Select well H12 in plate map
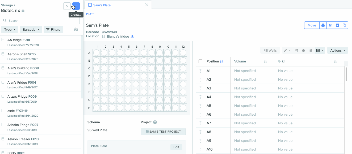352x154 pixels. [183, 108]
